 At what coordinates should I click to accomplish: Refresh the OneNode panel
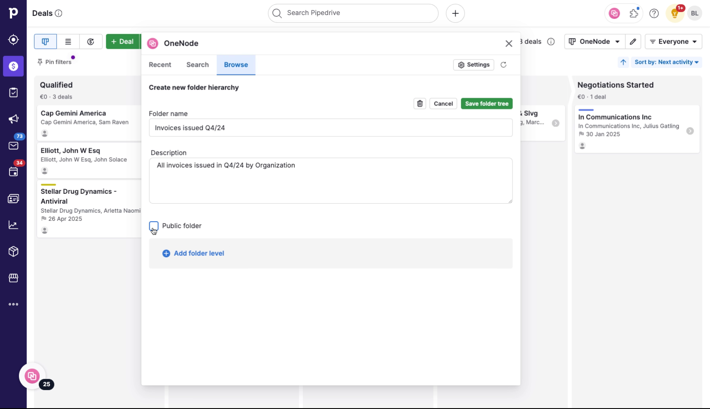(503, 65)
